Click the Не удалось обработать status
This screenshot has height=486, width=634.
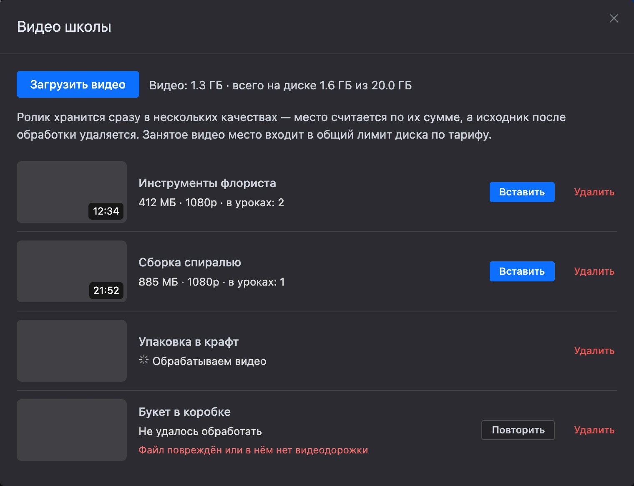(x=200, y=432)
